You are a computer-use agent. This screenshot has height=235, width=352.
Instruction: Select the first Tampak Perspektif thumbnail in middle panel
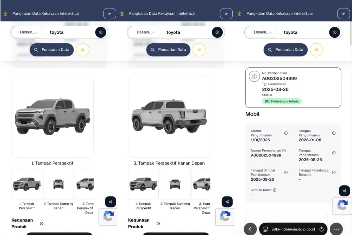click(143, 184)
